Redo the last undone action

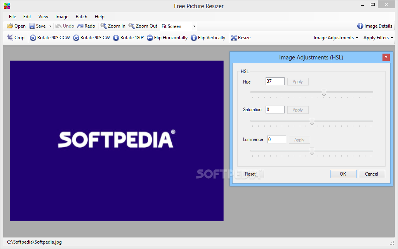[86, 26]
